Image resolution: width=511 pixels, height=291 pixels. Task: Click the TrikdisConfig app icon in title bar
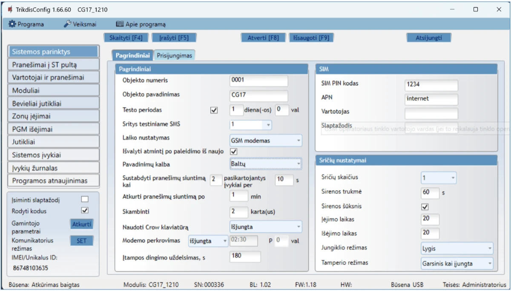click(10, 9)
